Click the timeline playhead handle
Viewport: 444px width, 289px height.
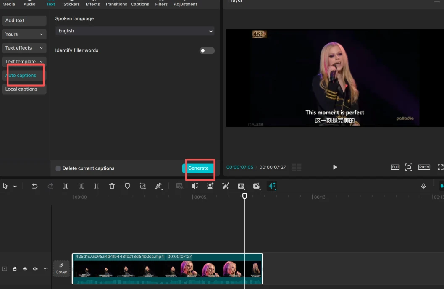(x=244, y=196)
